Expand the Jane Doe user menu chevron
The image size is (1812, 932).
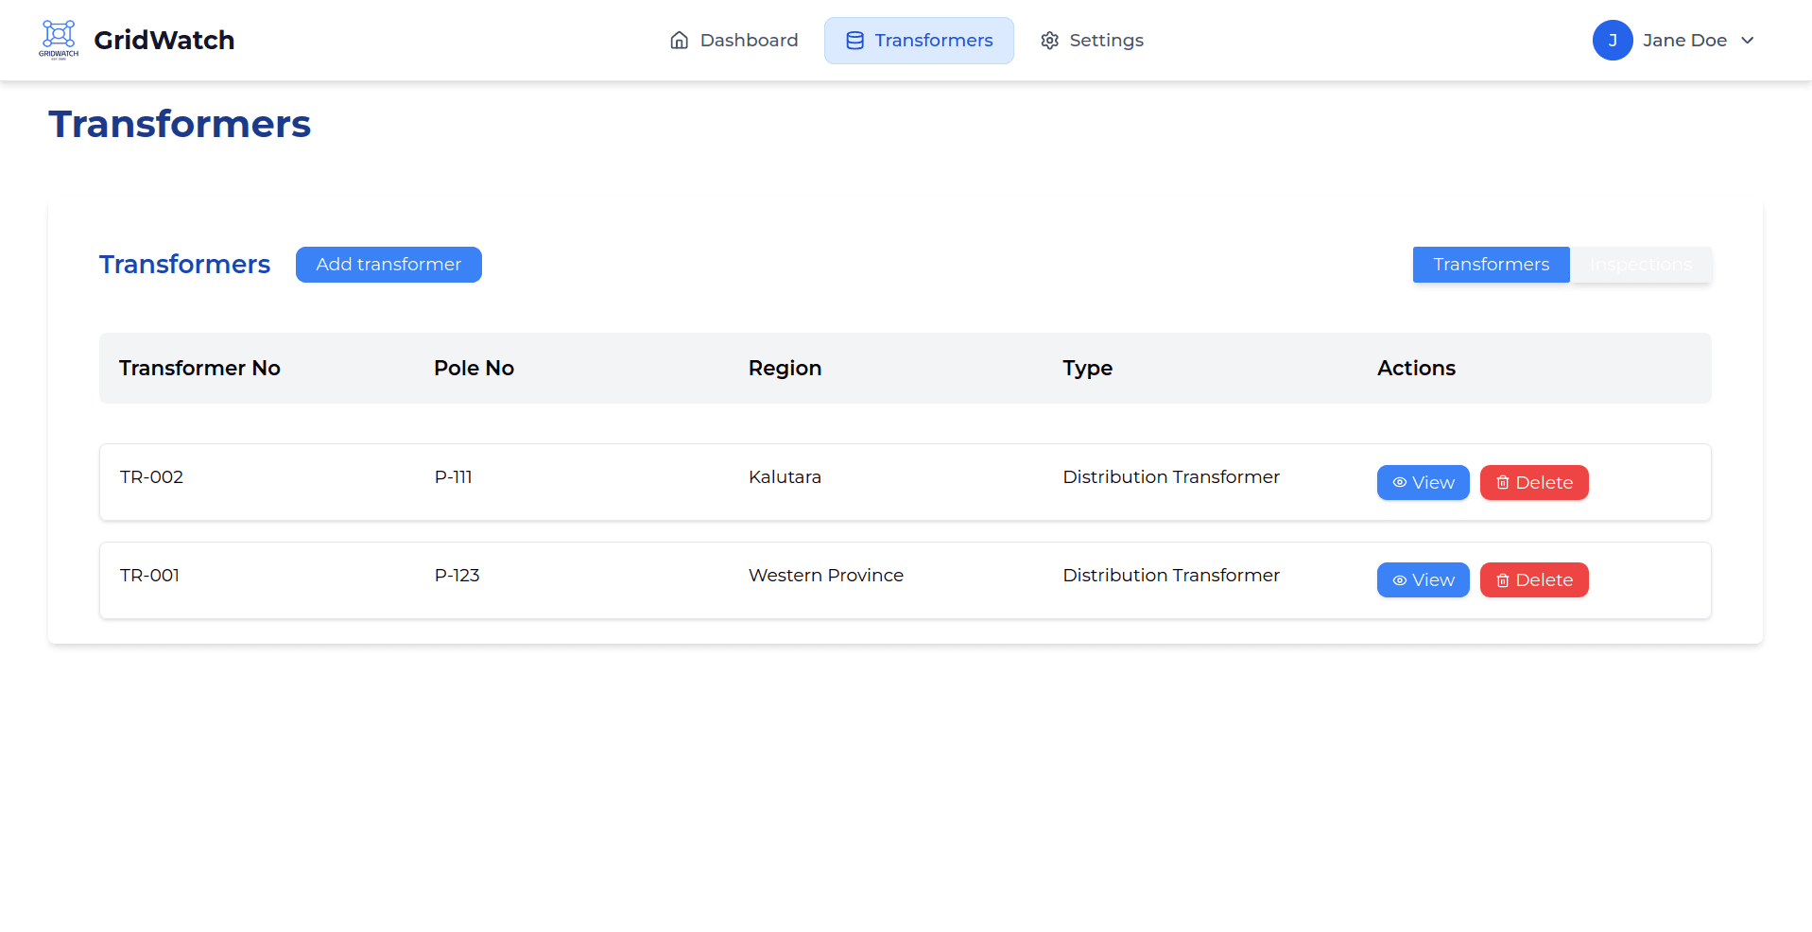1748,41
